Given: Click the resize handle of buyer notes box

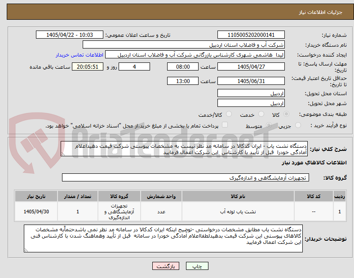Looking at the screenshot, I should coord(26,250).
